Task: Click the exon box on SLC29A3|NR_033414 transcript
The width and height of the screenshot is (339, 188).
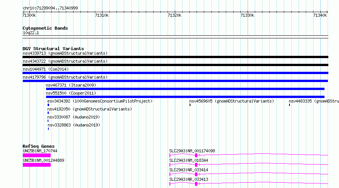Action: pos(196,174)
